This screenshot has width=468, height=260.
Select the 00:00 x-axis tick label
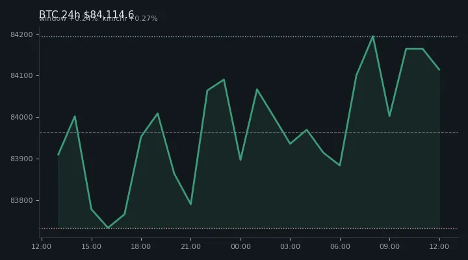240,246
